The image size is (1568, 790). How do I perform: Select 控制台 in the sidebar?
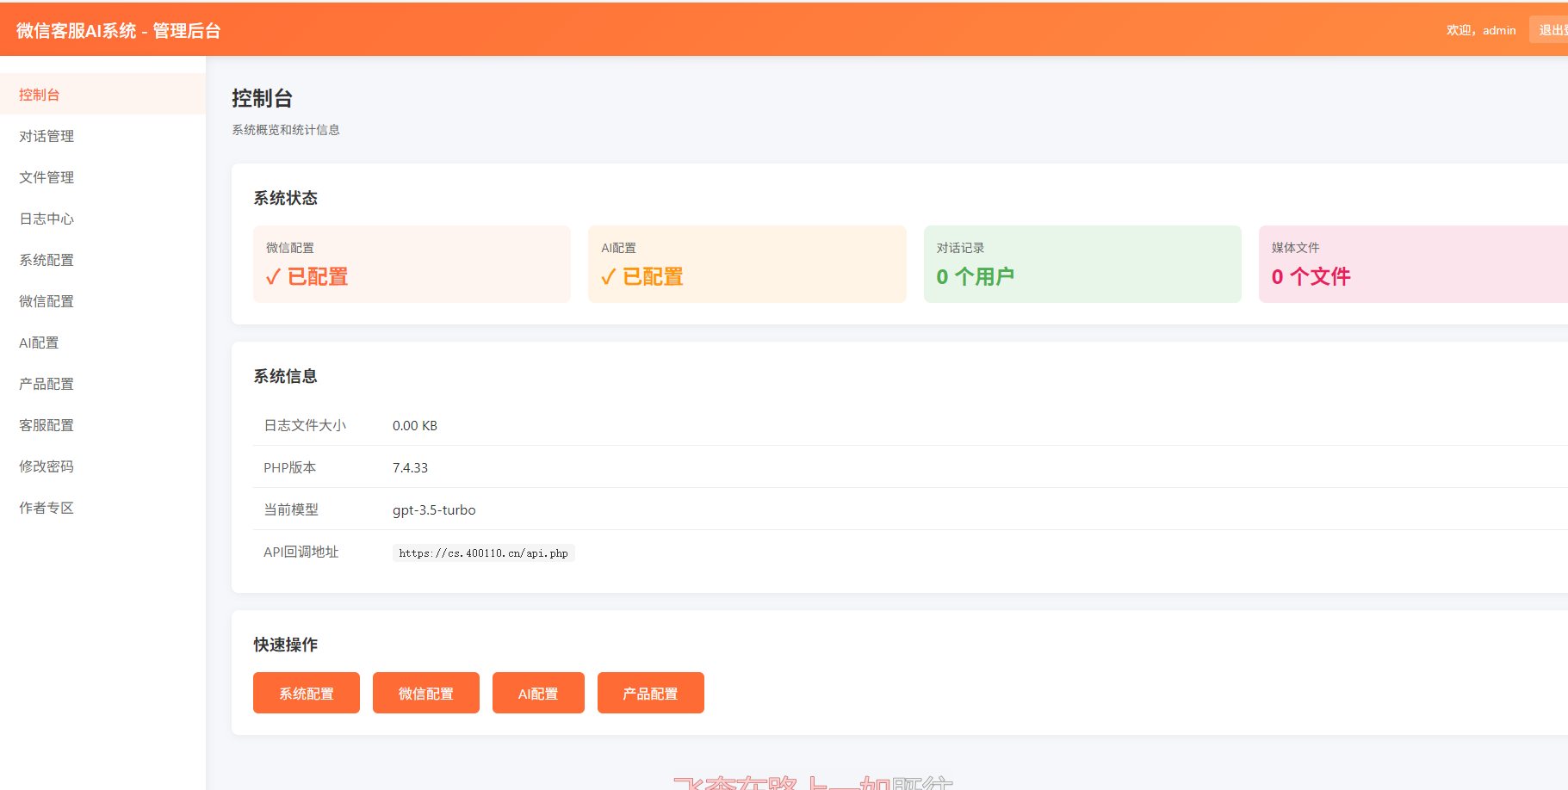point(39,94)
